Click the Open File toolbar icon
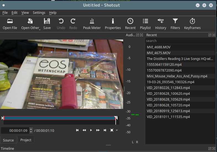217x152 pixels. pos(10,24)
